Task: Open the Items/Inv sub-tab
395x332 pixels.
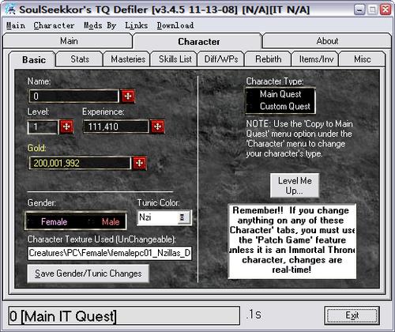Action: point(316,59)
